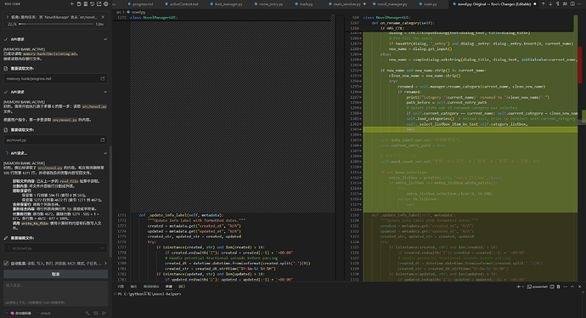The width and height of the screenshot is (586, 318).
Task: Go to next change arrow in diff toolbar
Action: pos(550,3)
